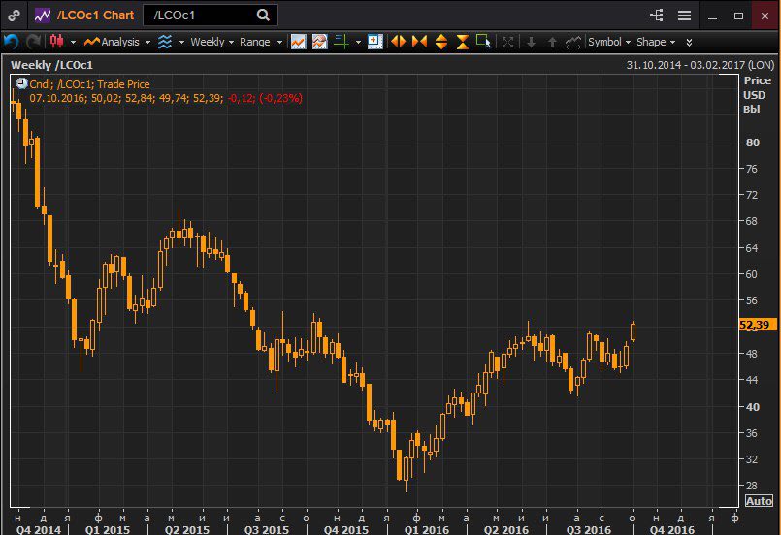Toggle the Auto scale button

[x=759, y=501]
